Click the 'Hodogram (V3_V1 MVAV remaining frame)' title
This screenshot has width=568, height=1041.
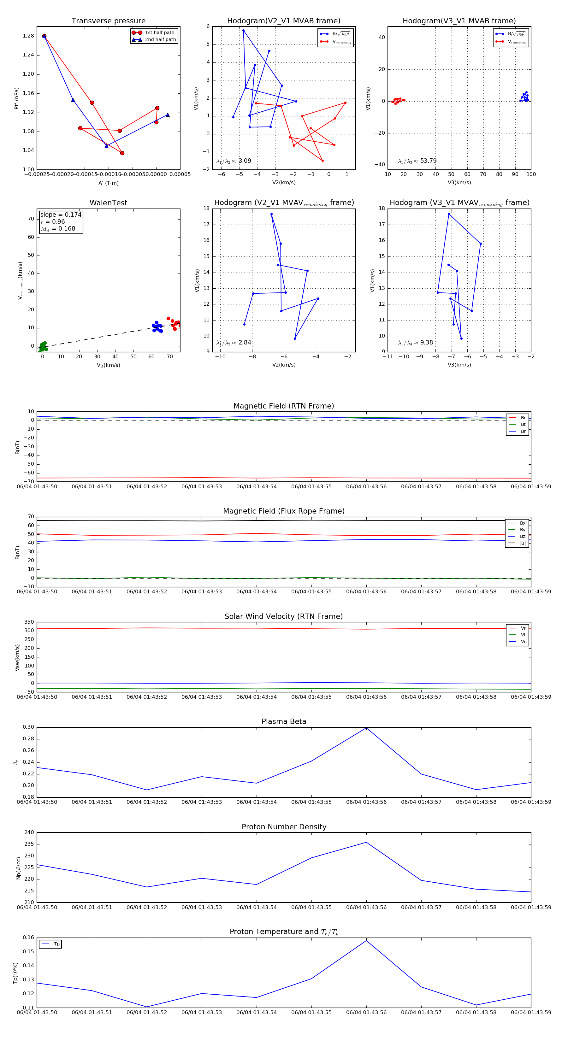[x=459, y=203]
